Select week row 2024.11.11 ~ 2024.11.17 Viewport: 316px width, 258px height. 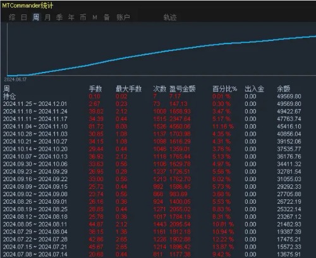click(152, 119)
